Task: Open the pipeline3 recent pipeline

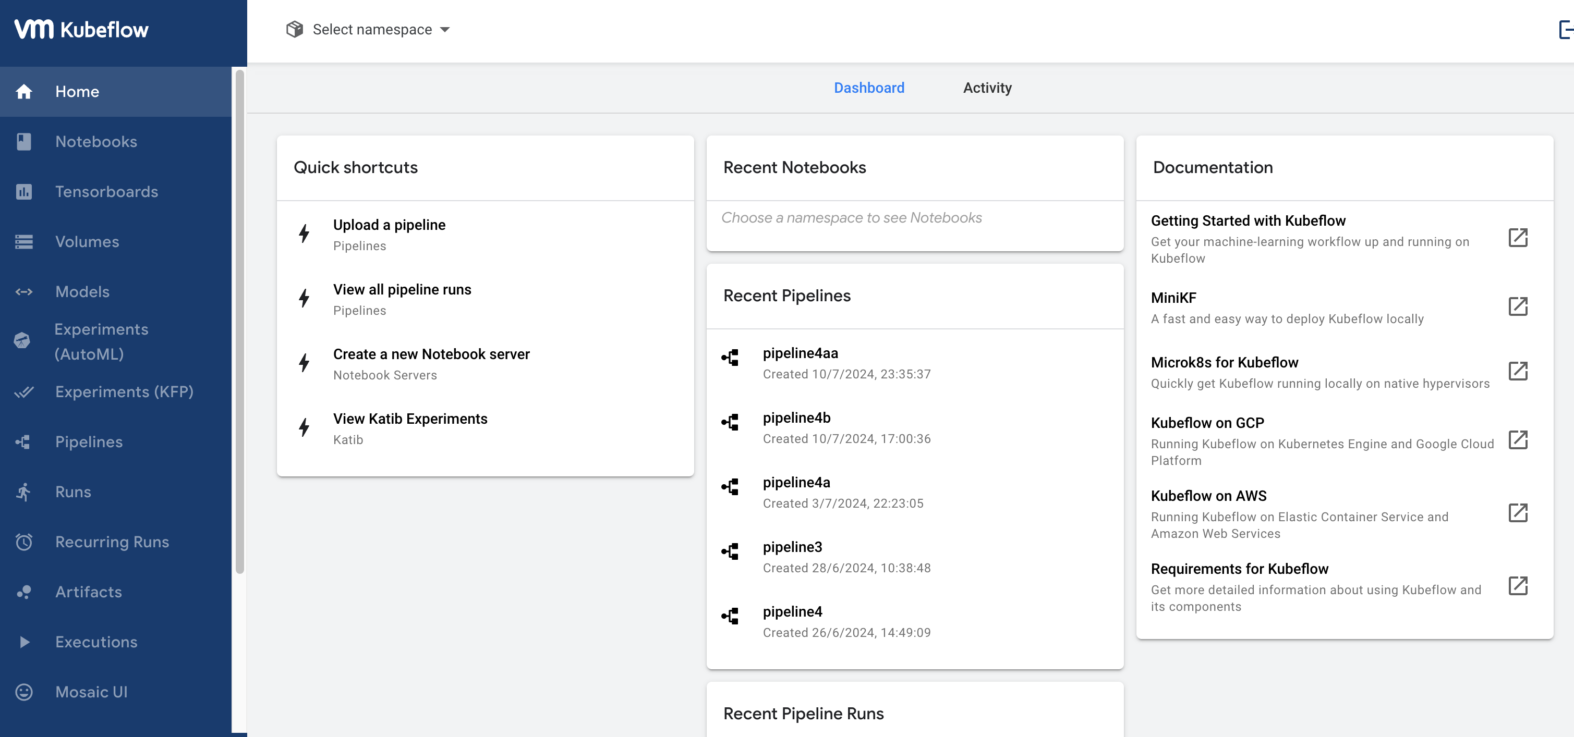Action: [915, 558]
